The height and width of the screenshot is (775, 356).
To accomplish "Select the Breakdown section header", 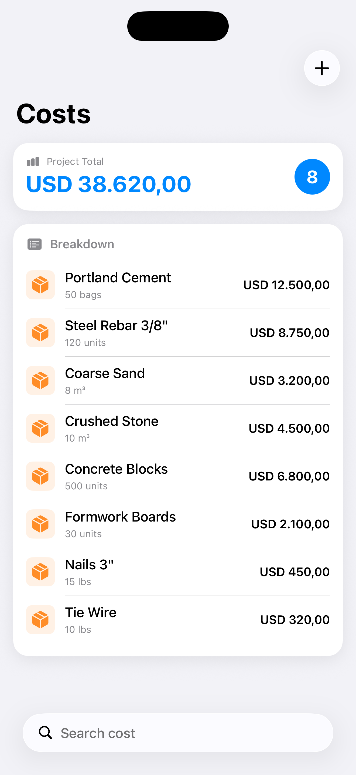I will click(x=82, y=244).
